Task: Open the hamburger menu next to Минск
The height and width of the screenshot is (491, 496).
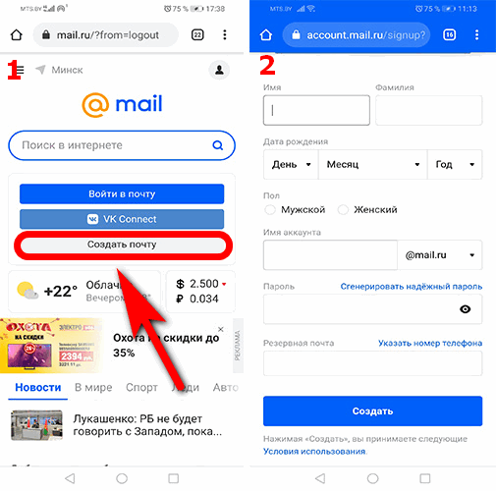Action: [x=20, y=70]
